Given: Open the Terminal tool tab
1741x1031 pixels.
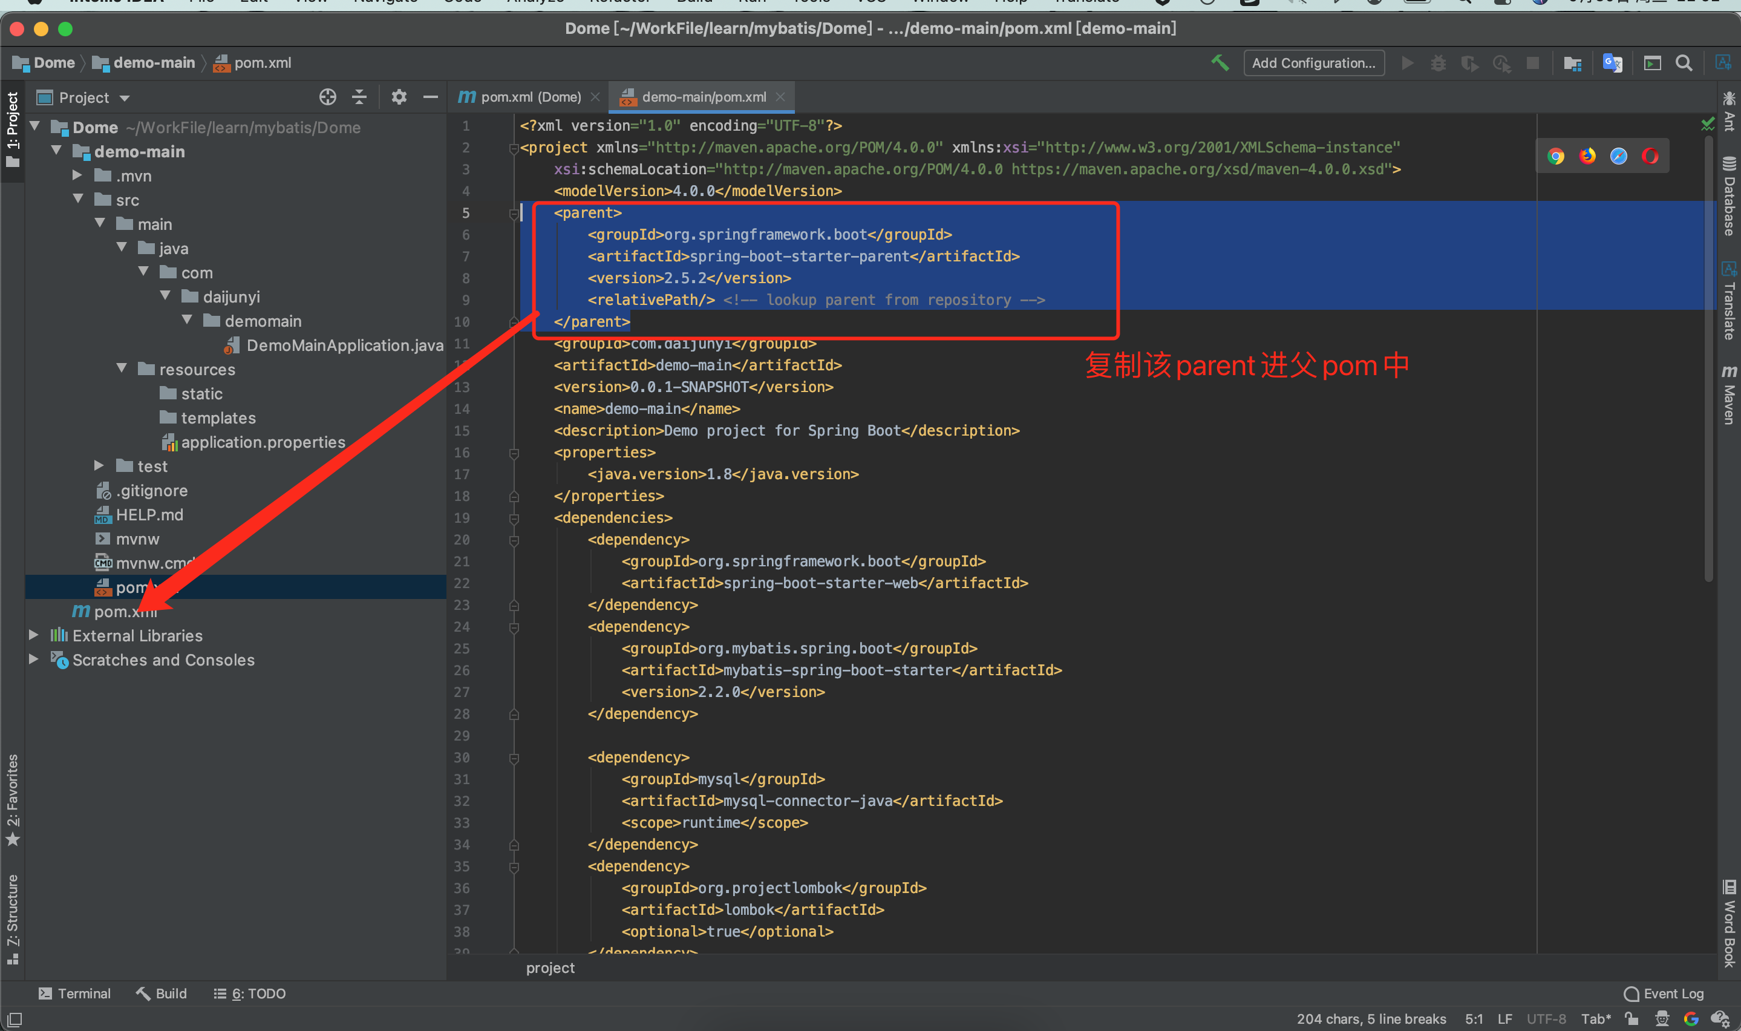Looking at the screenshot, I should coord(75,993).
